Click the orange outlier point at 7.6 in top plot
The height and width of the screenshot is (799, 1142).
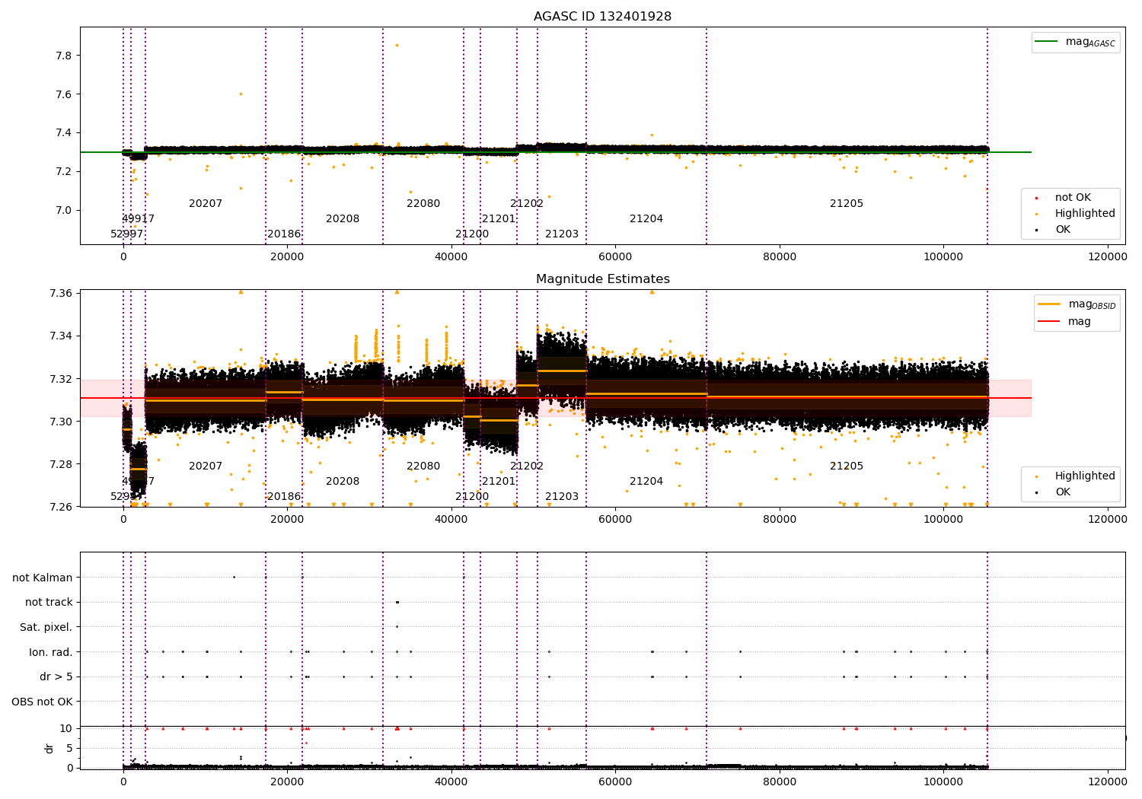tap(241, 94)
